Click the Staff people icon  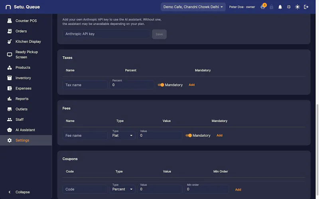tap(10, 119)
